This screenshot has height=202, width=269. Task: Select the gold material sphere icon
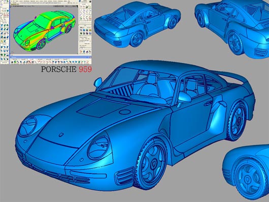click(x=90, y=30)
